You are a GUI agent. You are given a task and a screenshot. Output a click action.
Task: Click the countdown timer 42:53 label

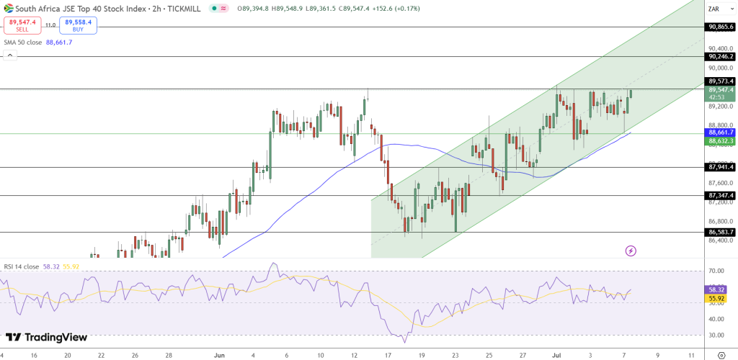coord(716,96)
